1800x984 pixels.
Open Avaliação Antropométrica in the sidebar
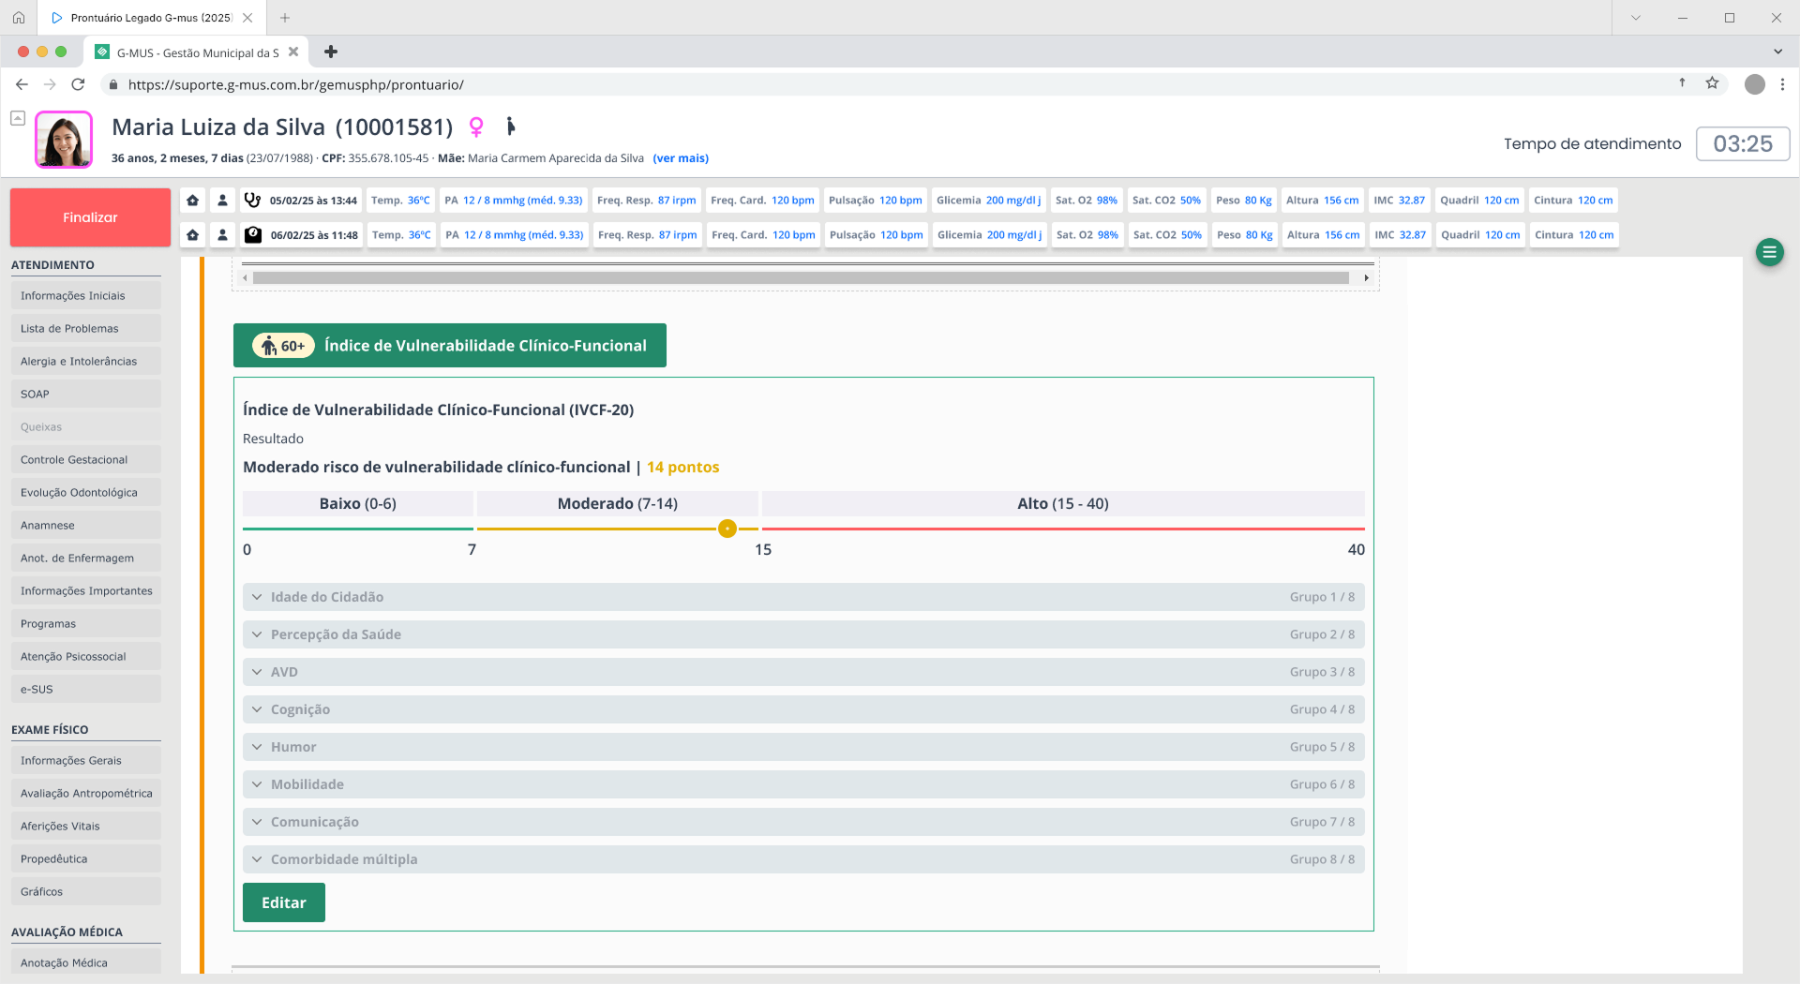click(86, 793)
